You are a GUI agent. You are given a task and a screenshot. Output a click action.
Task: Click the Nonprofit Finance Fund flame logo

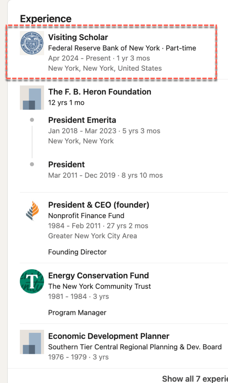coord(32,211)
